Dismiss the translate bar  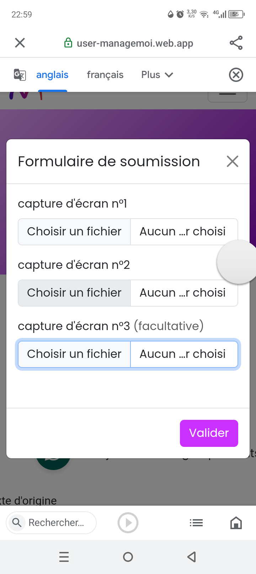(236, 75)
